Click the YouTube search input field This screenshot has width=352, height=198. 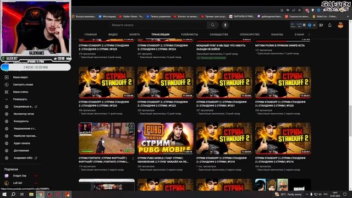(158, 25)
